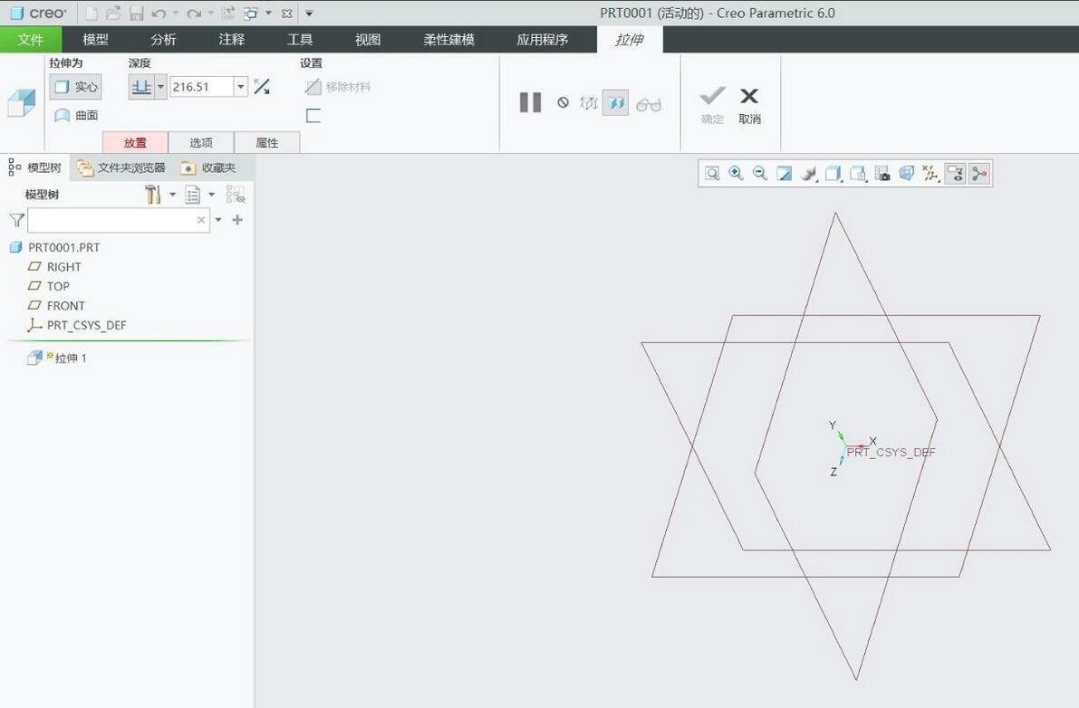Open the Undo history dropdown arrow
The image size is (1079, 708).
pos(176,13)
